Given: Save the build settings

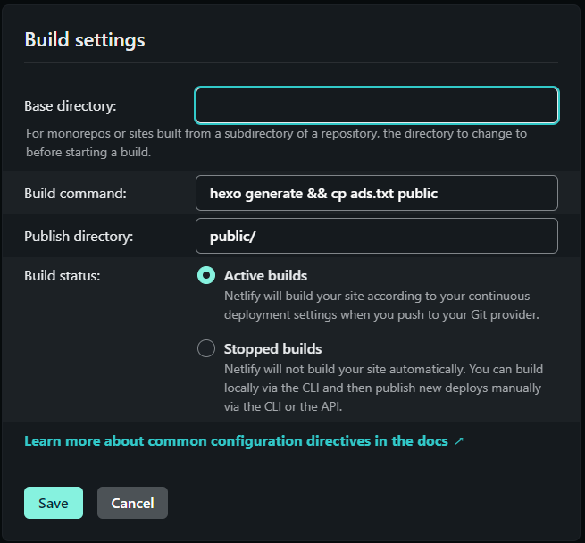Looking at the screenshot, I should click(x=54, y=503).
